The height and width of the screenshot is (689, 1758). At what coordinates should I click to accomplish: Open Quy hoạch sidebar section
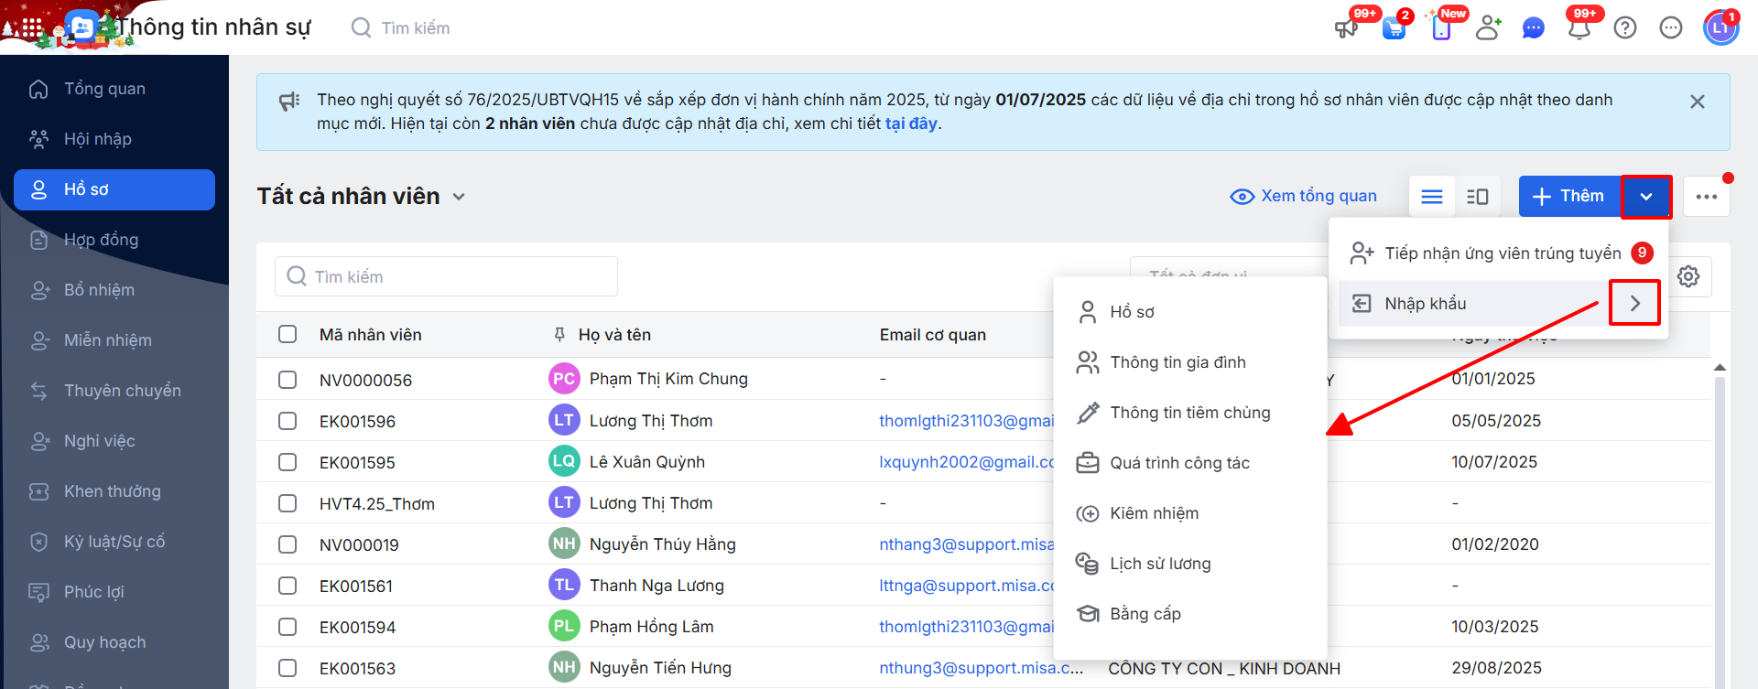(x=114, y=642)
